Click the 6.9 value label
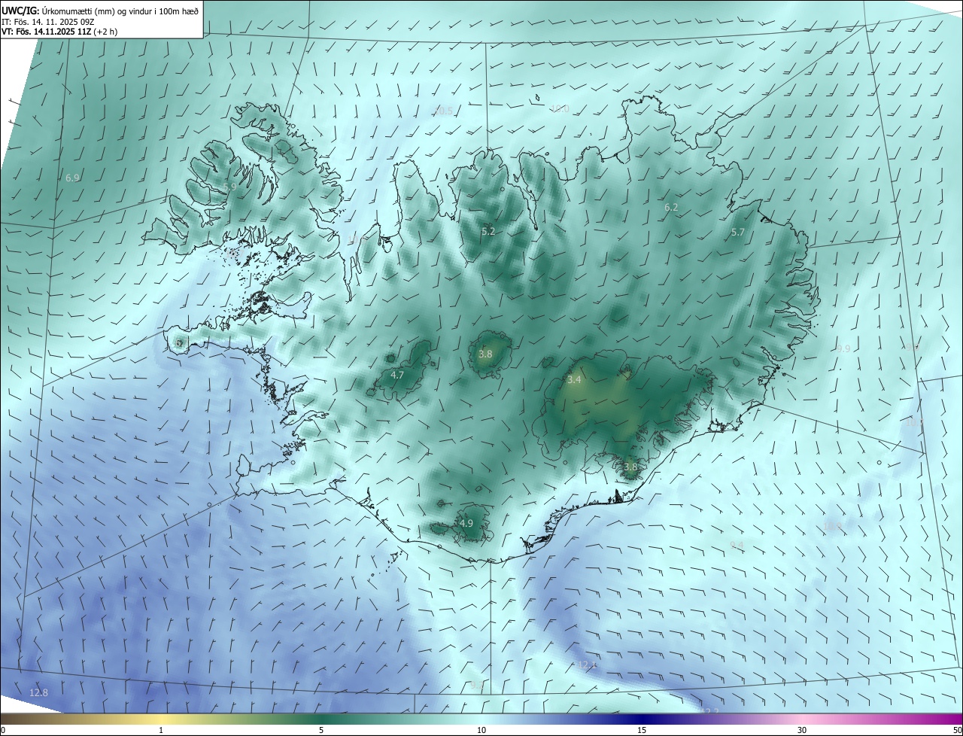This screenshot has width=963, height=736. pos(72,178)
